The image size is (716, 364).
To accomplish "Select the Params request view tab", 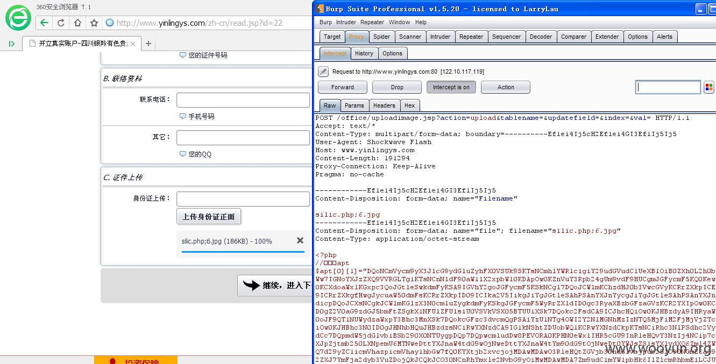I will (x=355, y=105).
